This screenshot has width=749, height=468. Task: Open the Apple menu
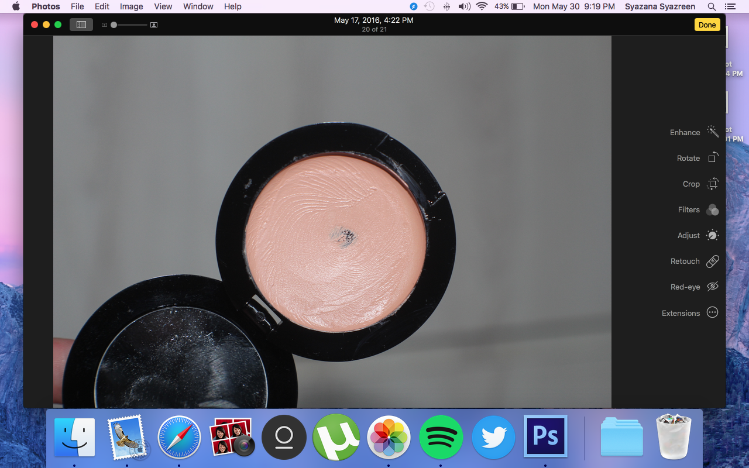[x=16, y=6]
